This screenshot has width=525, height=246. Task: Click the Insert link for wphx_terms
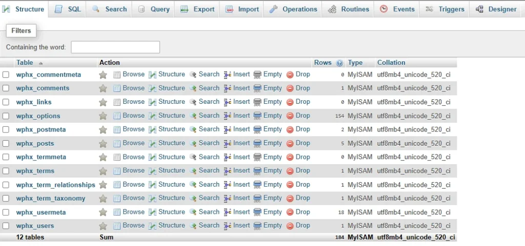241,171
